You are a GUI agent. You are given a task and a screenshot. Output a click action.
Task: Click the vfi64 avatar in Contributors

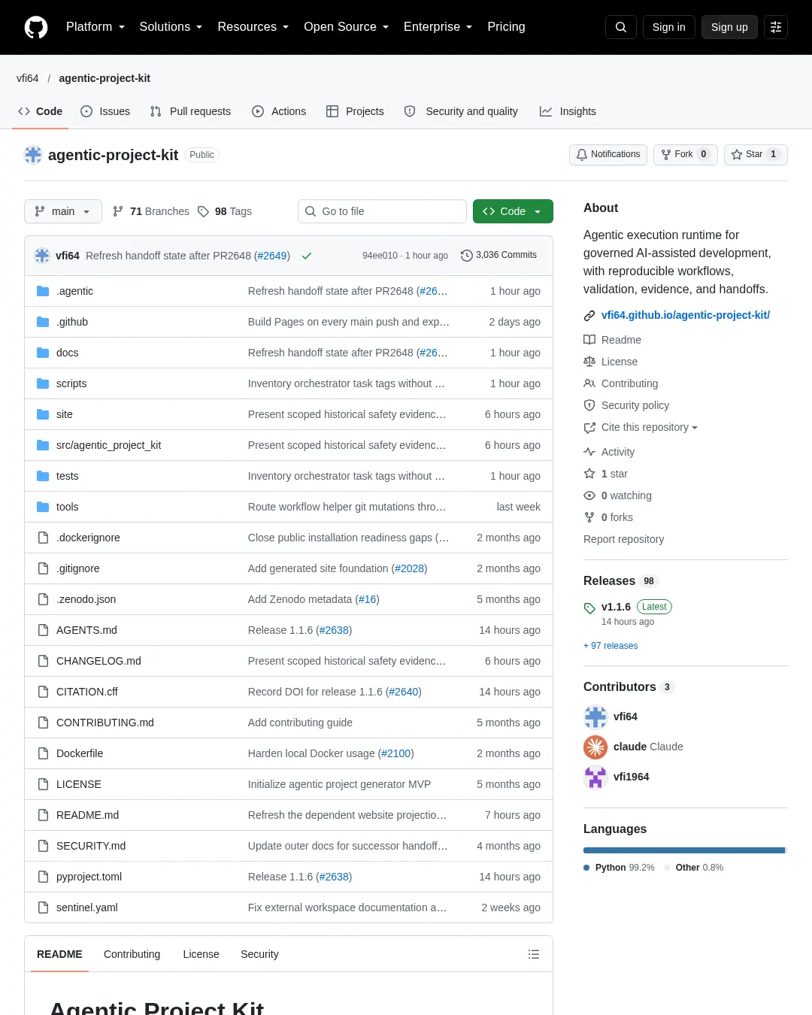(595, 717)
